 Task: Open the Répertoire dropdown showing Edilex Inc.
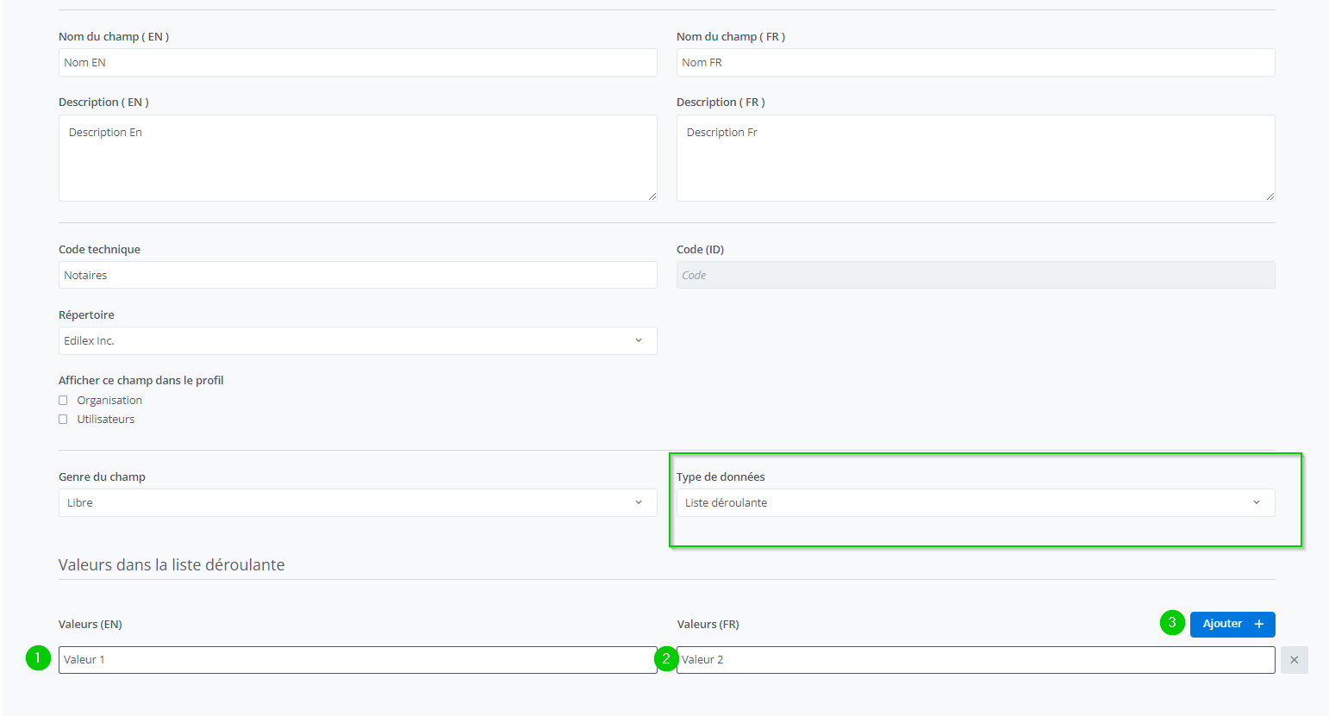click(x=357, y=341)
